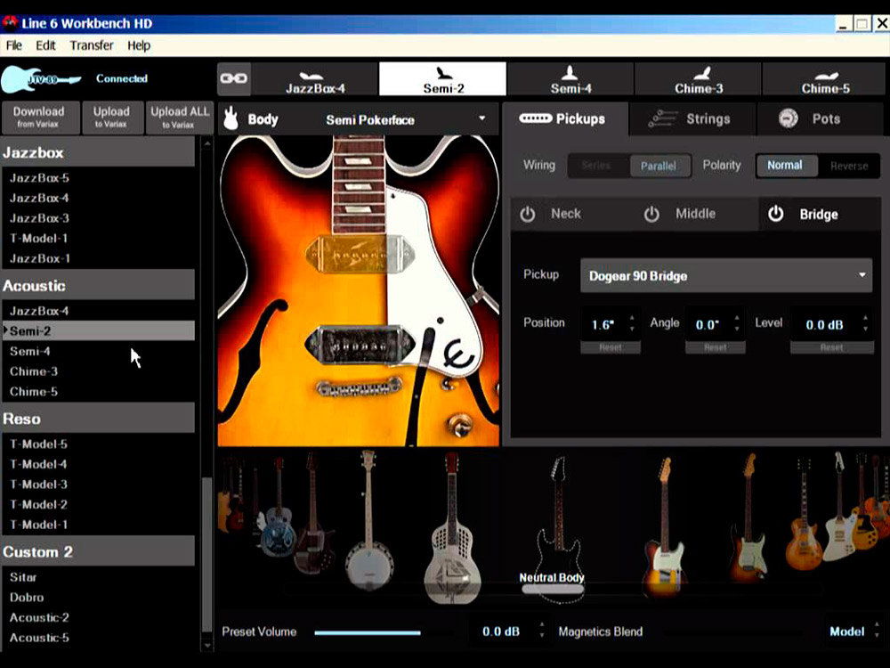Click the Line 6 logo in the title bar
This screenshot has height=668, width=890.
pyautogui.click(x=10, y=23)
